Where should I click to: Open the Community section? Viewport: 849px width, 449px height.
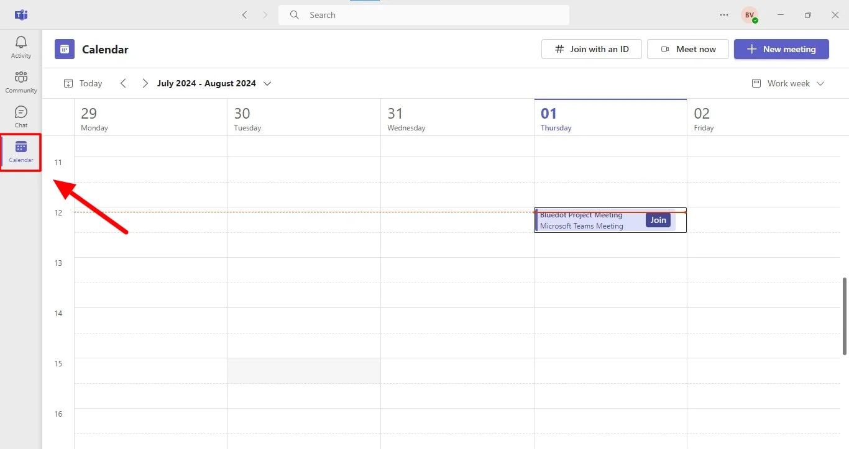[21, 82]
